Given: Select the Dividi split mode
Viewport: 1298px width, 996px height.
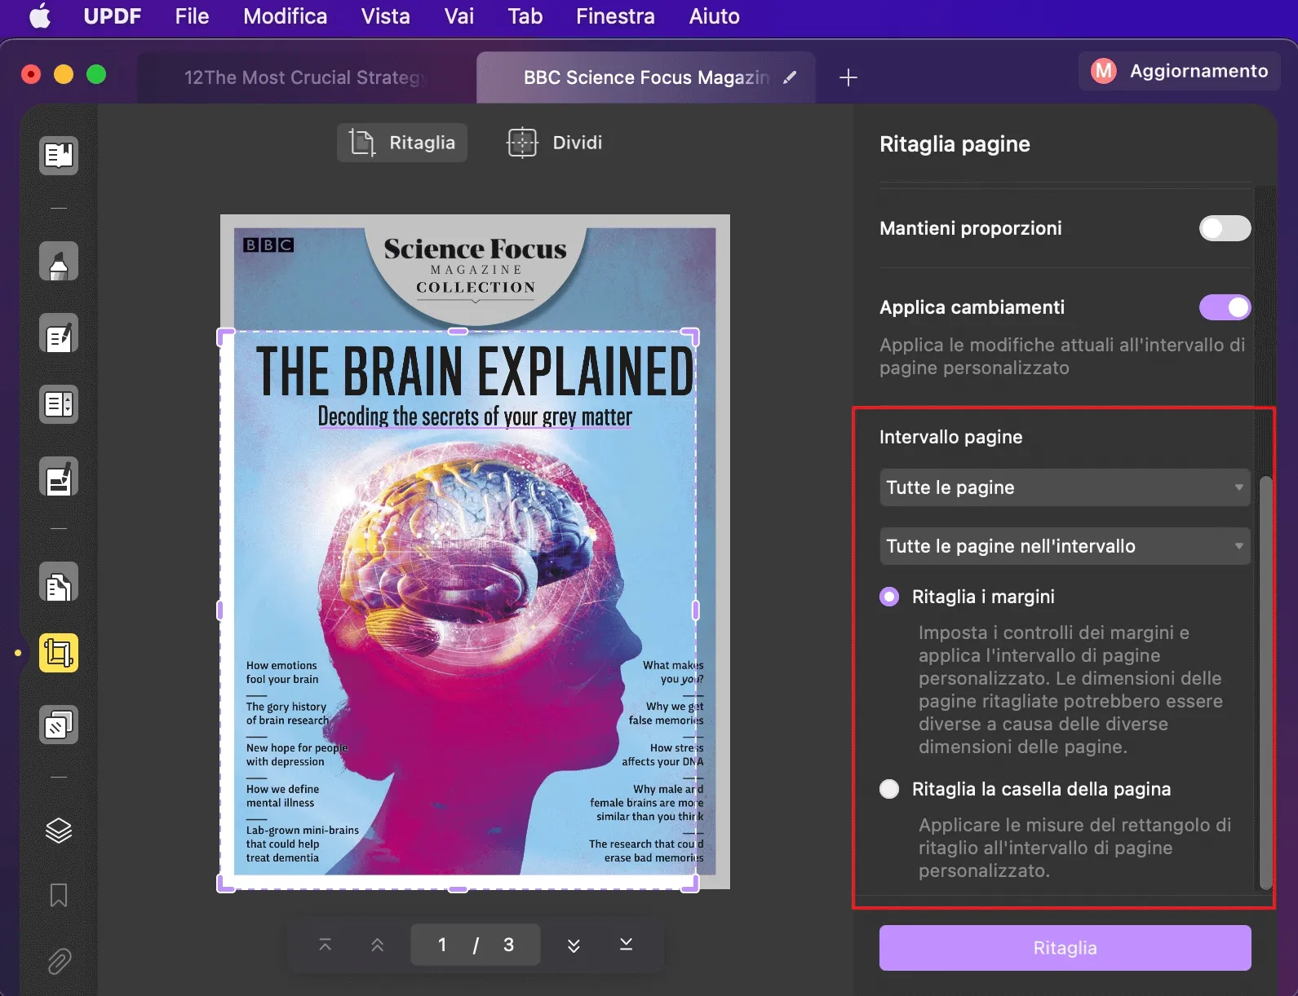Looking at the screenshot, I should pos(555,143).
